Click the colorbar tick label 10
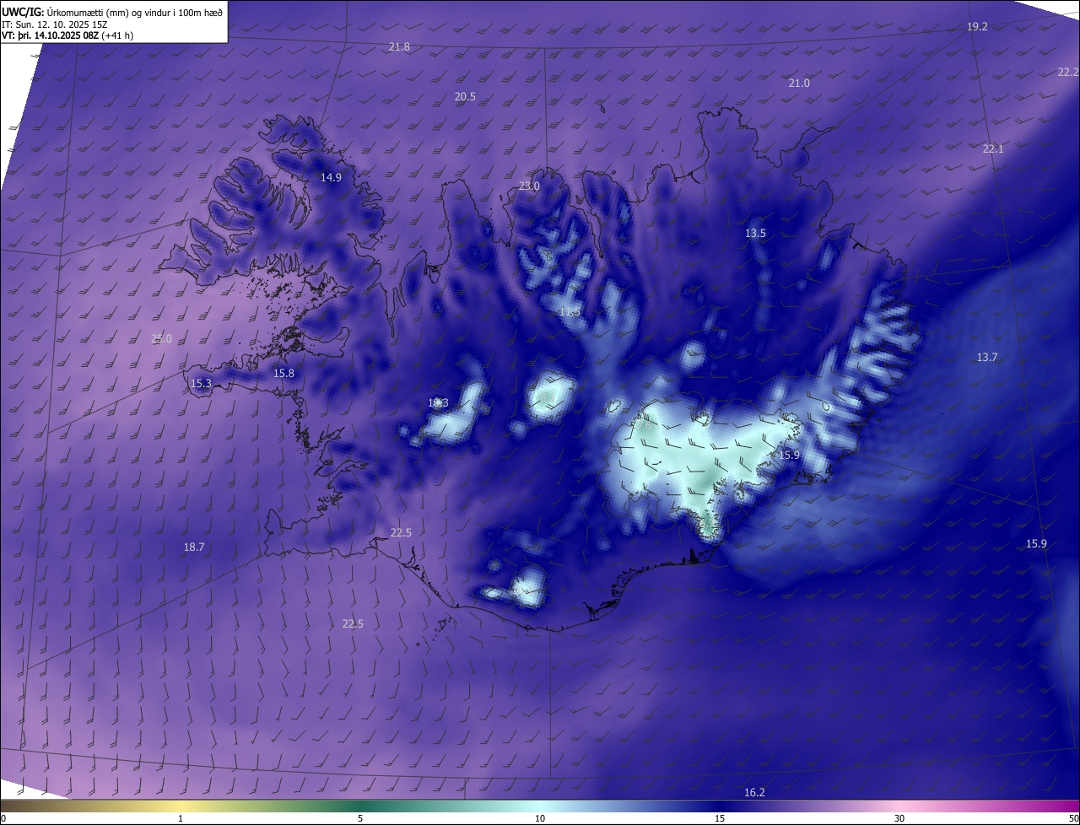Image resolution: width=1080 pixels, height=825 pixels. click(x=540, y=818)
